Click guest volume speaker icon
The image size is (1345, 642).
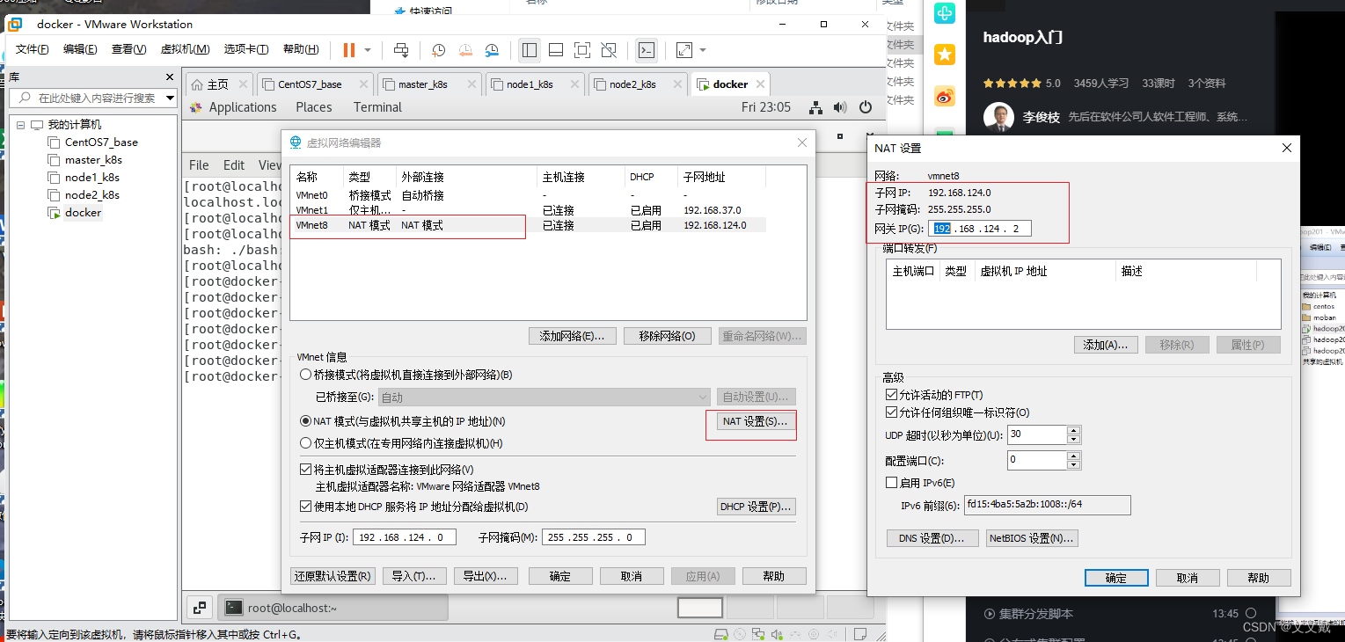(840, 107)
